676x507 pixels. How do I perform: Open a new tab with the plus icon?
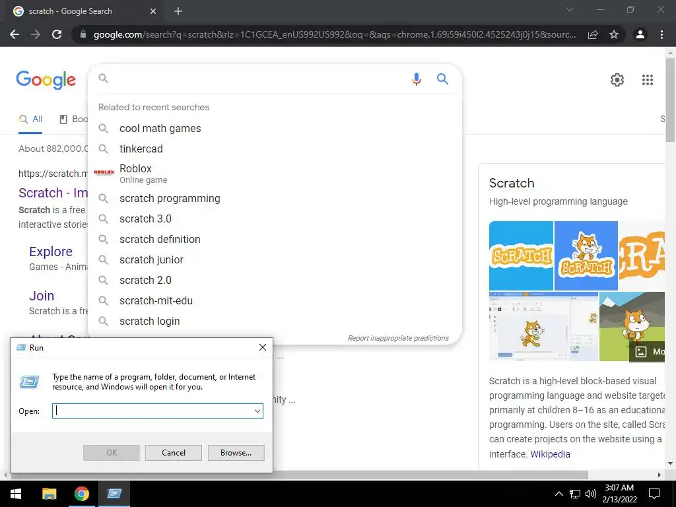(x=178, y=11)
